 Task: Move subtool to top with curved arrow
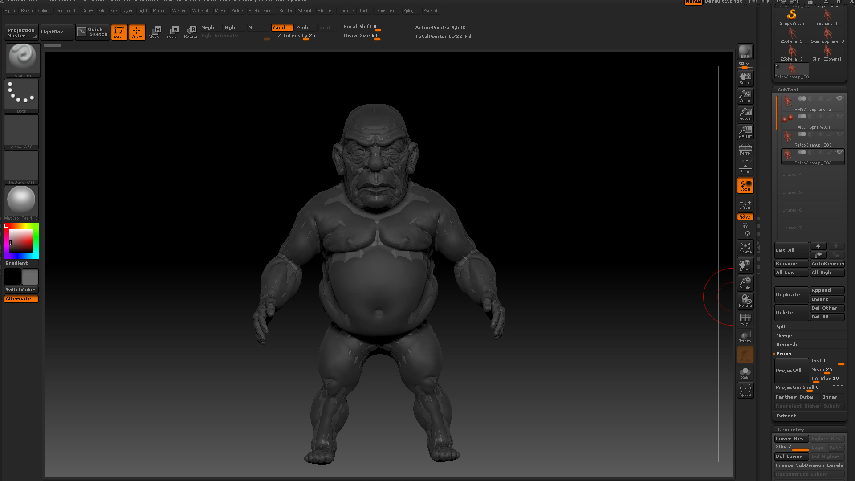818,255
